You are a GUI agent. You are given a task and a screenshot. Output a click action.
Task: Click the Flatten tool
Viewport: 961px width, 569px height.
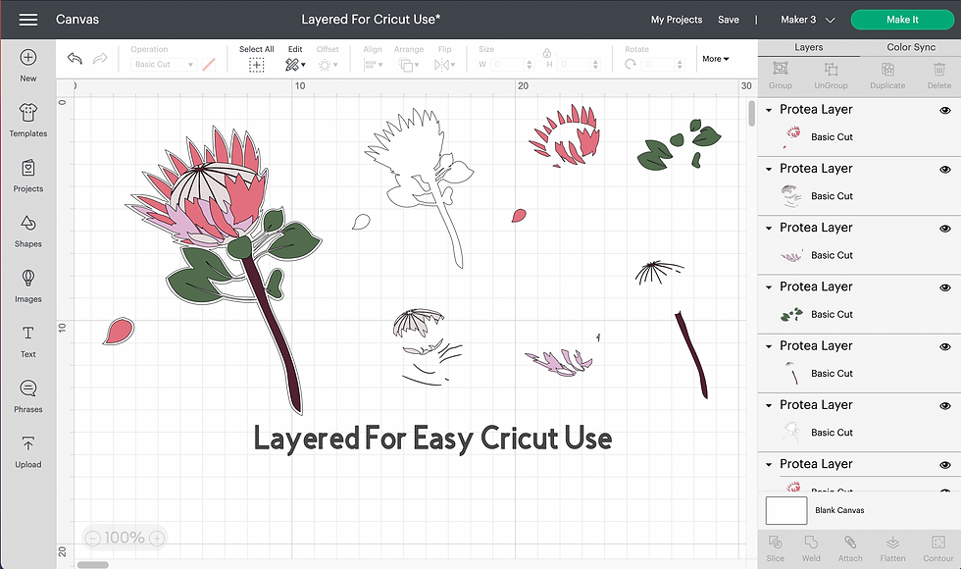[892, 548]
